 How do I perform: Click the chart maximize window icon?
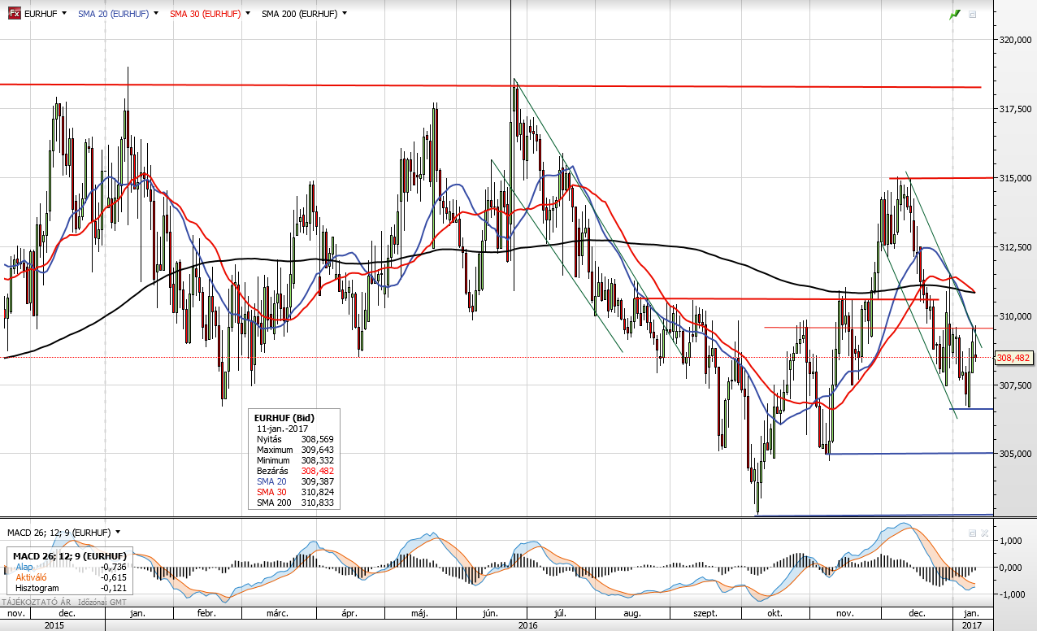[x=973, y=15]
